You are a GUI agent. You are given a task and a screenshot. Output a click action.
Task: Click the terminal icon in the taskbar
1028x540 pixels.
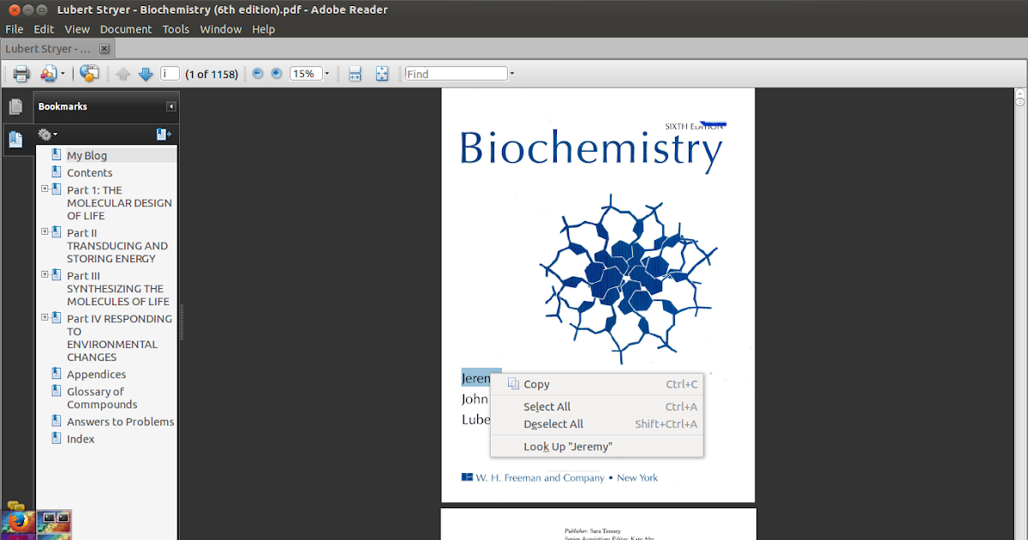[54, 523]
